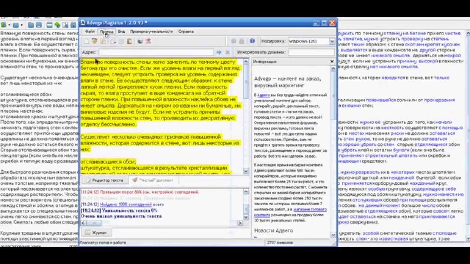Open the Проверка уникальности menu
Screen dimensions: 470x264
click(x=151, y=32)
